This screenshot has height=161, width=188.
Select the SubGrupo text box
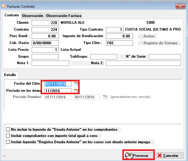coord(104,57)
